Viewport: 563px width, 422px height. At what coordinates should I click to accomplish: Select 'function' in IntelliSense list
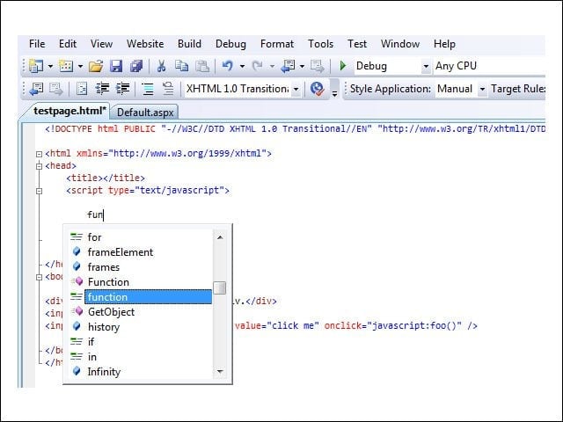pos(148,297)
